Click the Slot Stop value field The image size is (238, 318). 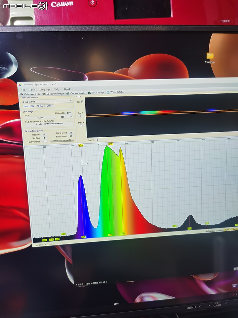click(44, 138)
